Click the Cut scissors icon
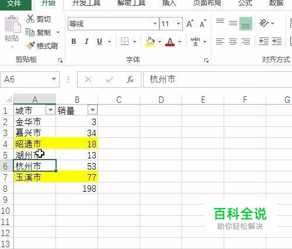Viewport: 292px width, 249px height. 30,19
